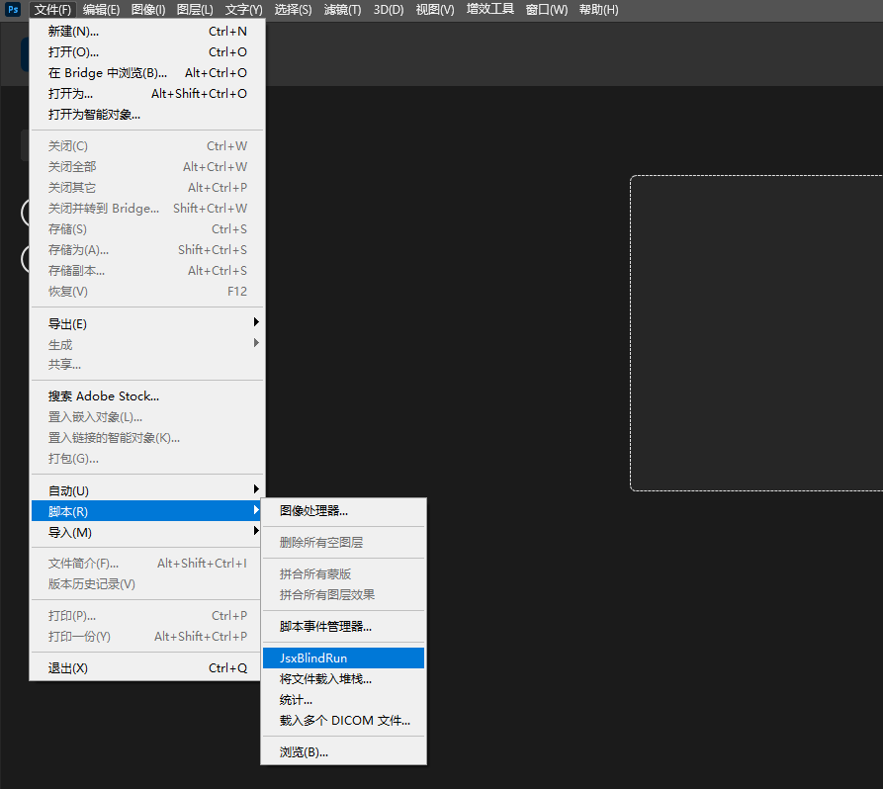Image resolution: width=883 pixels, height=789 pixels.
Task: Click the dashed drop zone area
Action: [756, 332]
